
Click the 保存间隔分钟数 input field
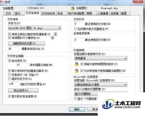(22, 65)
